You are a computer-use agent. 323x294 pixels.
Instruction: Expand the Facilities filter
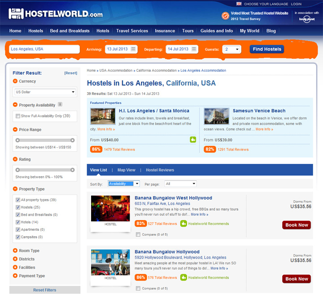(15, 267)
